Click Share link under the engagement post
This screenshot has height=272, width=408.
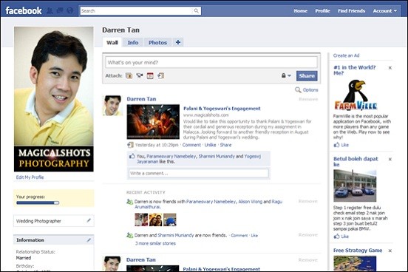pos(225,145)
